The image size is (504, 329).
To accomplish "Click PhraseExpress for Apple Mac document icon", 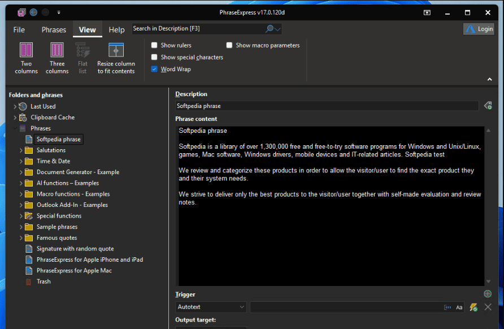I will pos(29,270).
